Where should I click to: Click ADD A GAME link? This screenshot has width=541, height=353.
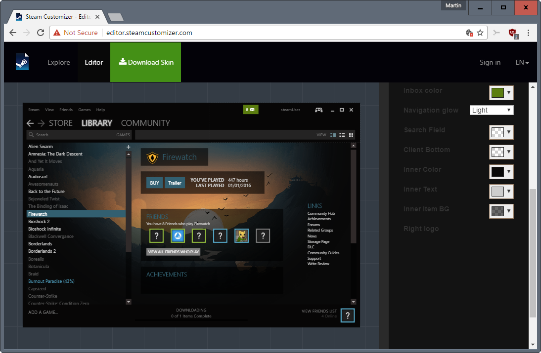pos(43,313)
